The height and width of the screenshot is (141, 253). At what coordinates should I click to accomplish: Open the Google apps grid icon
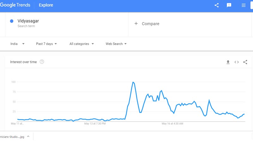point(244,5)
